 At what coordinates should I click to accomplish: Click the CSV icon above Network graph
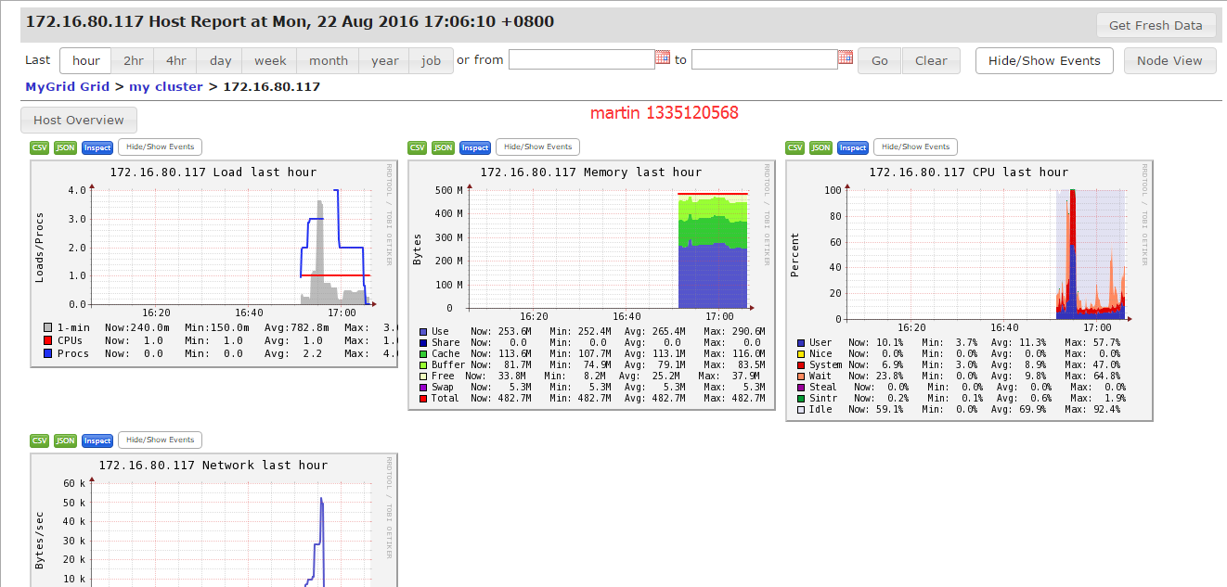click(x=40, y=440)
